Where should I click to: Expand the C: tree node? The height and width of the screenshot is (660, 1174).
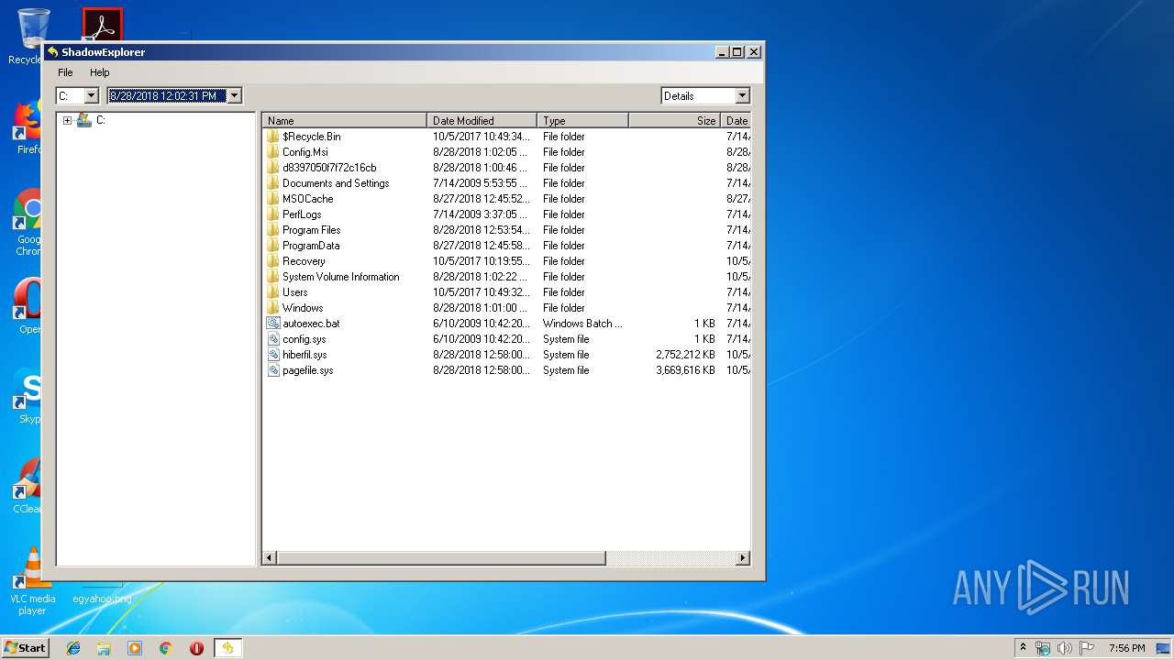pyautogui.click(x=67, y=120)
